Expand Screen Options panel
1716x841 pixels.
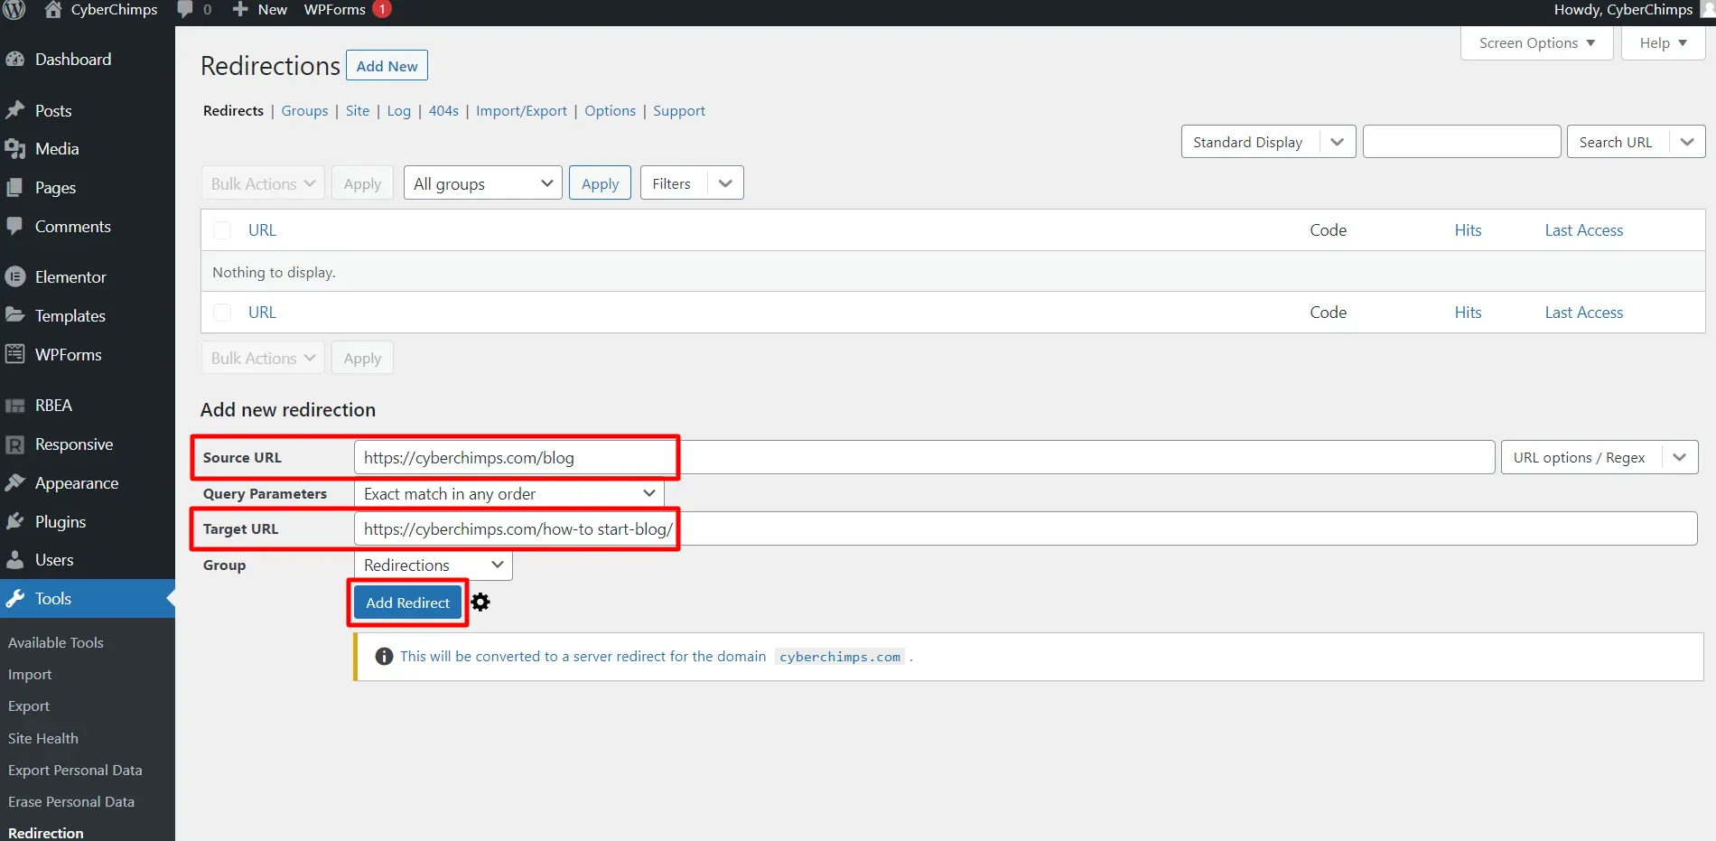[1537, 43]
